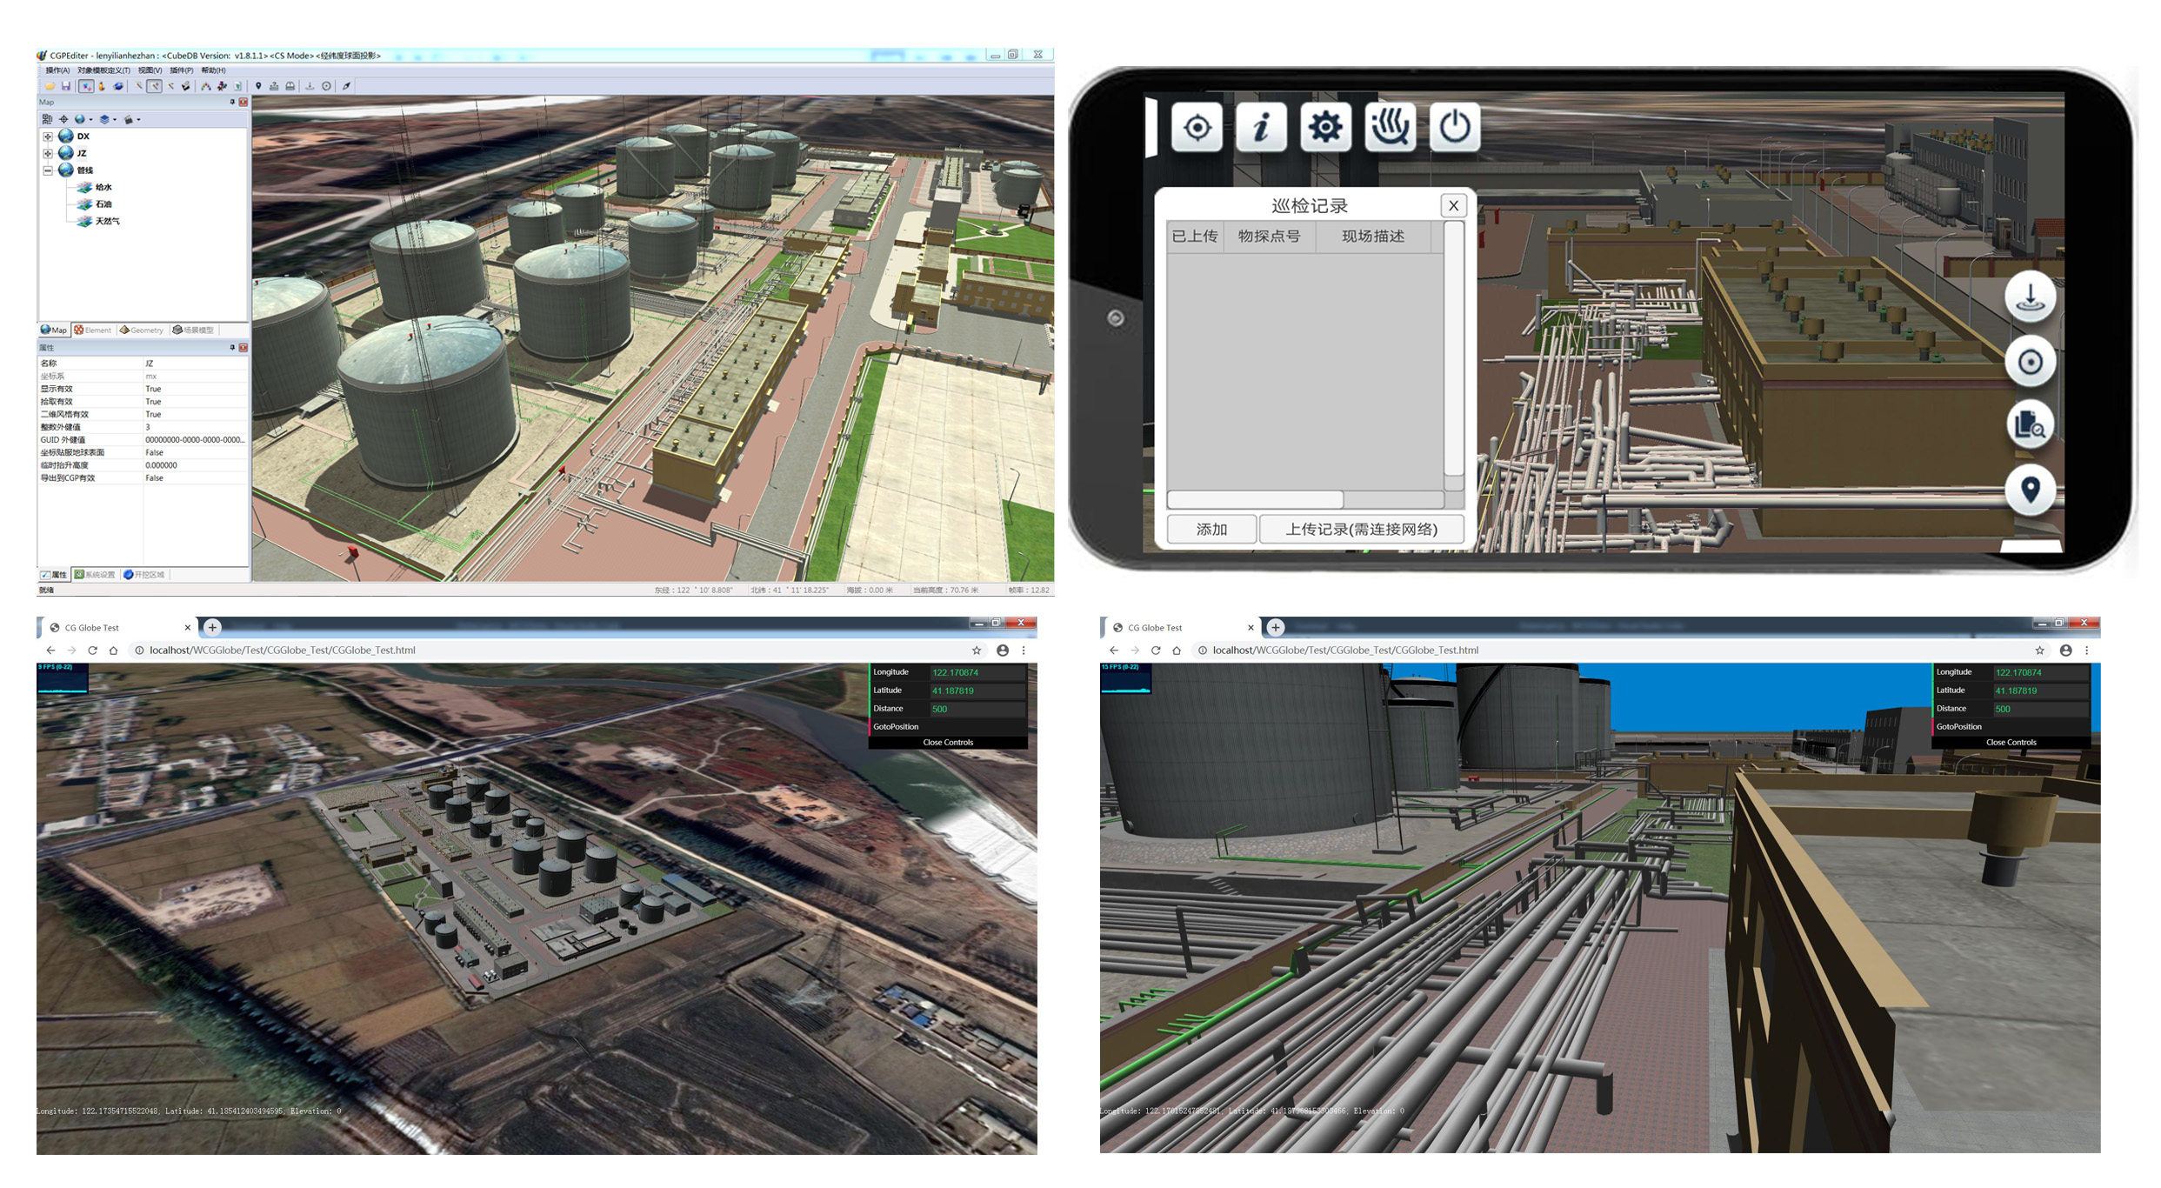This screenshot has width=2161, height=1188.
Task: Tap the document search icon on phone right side
Action: 2031,425
